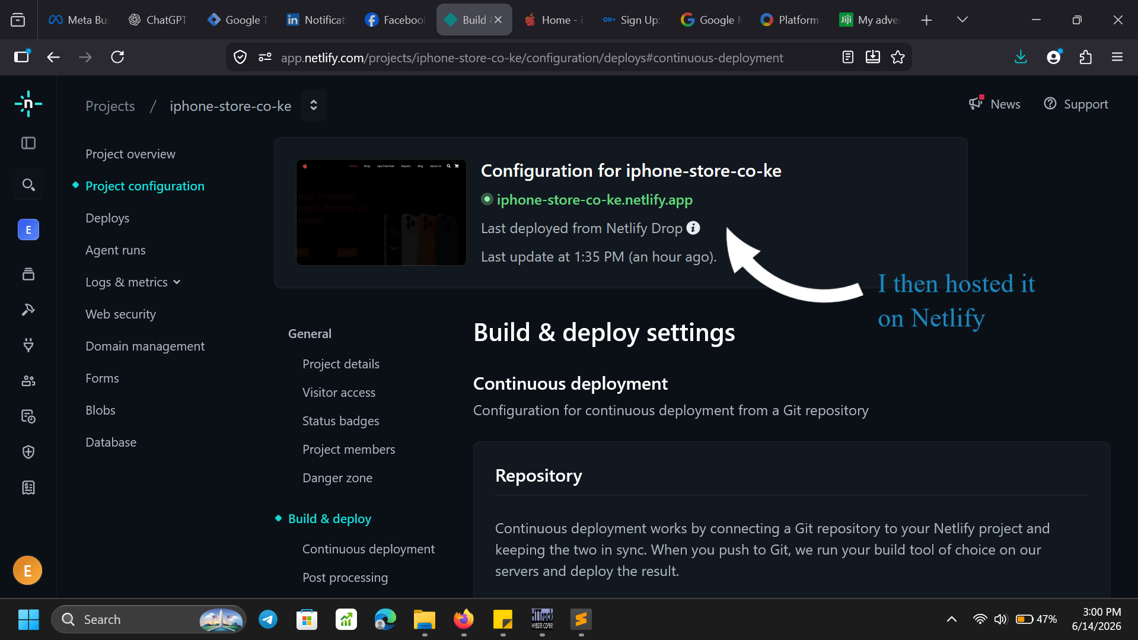Viewport: 1138px width, 640px height.
Task: Expand the project switcher next to iphone-store-co-ke
Action: [314, 105]
